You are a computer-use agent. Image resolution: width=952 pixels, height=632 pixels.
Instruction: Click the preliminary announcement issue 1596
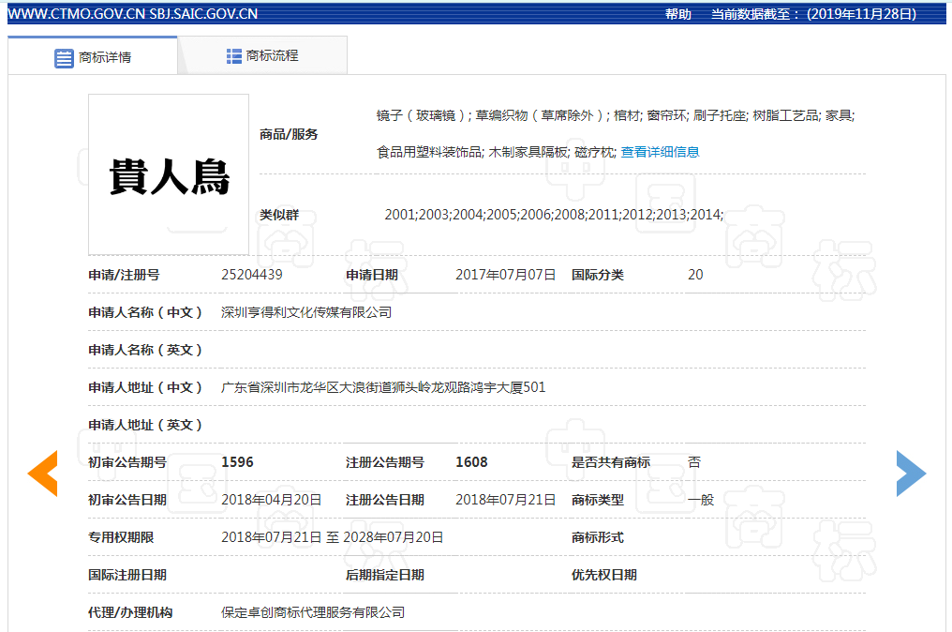point(237,462)
